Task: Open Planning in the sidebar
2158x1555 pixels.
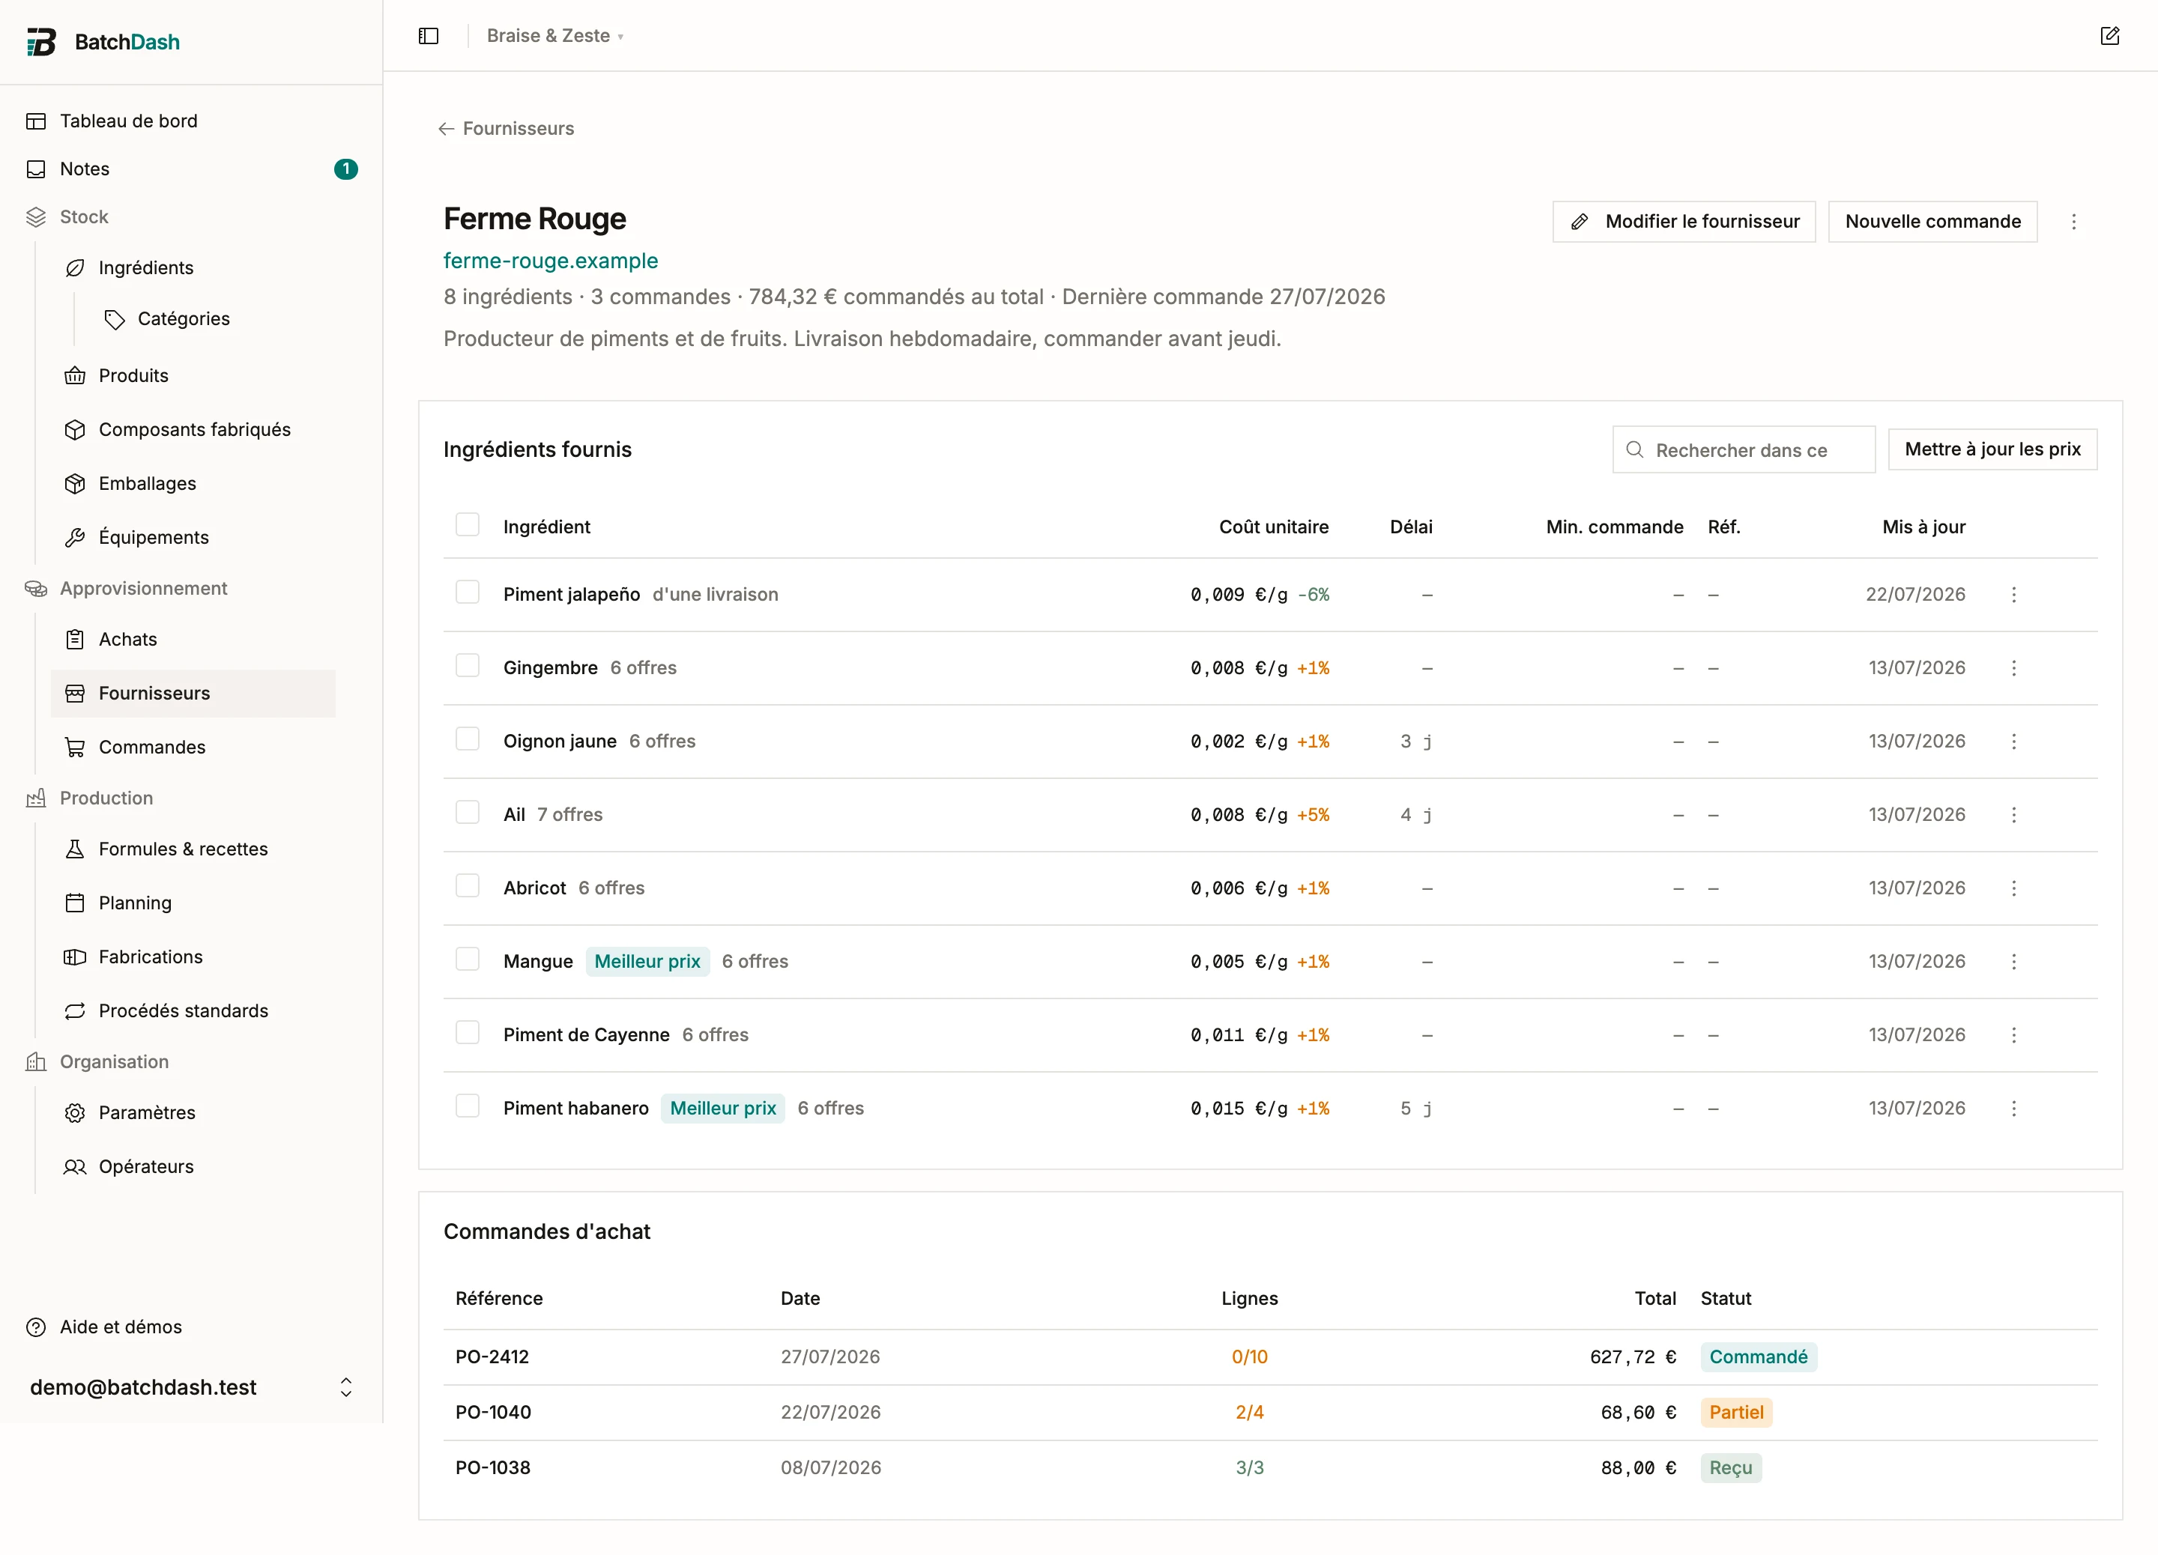Action: 193,903
